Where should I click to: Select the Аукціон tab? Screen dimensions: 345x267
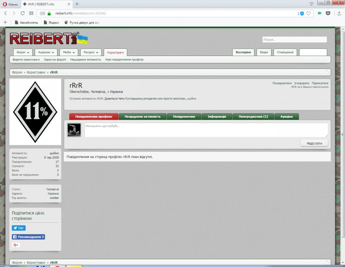[287, 117]
